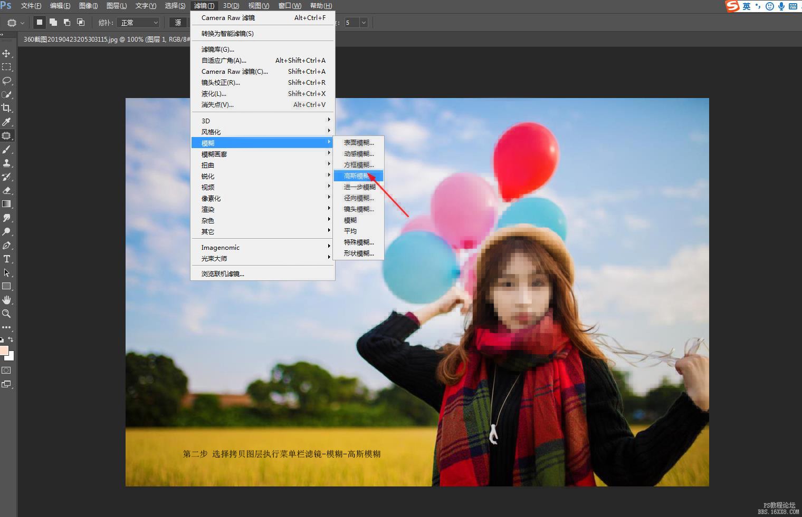Screen dimensions: 802x517
Task: Select the Brush tool
Action: (x=6, y=149)
